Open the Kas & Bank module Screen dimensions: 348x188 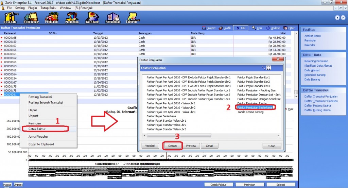[92, 17]
